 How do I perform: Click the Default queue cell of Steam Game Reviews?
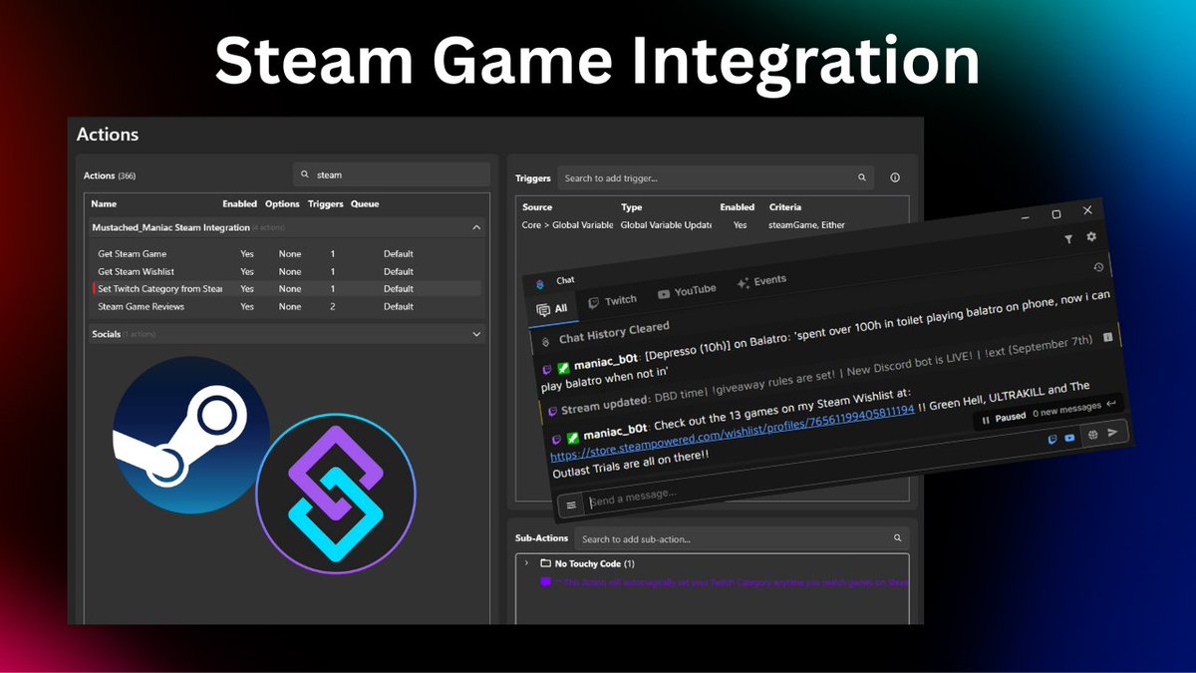point(399,306)
